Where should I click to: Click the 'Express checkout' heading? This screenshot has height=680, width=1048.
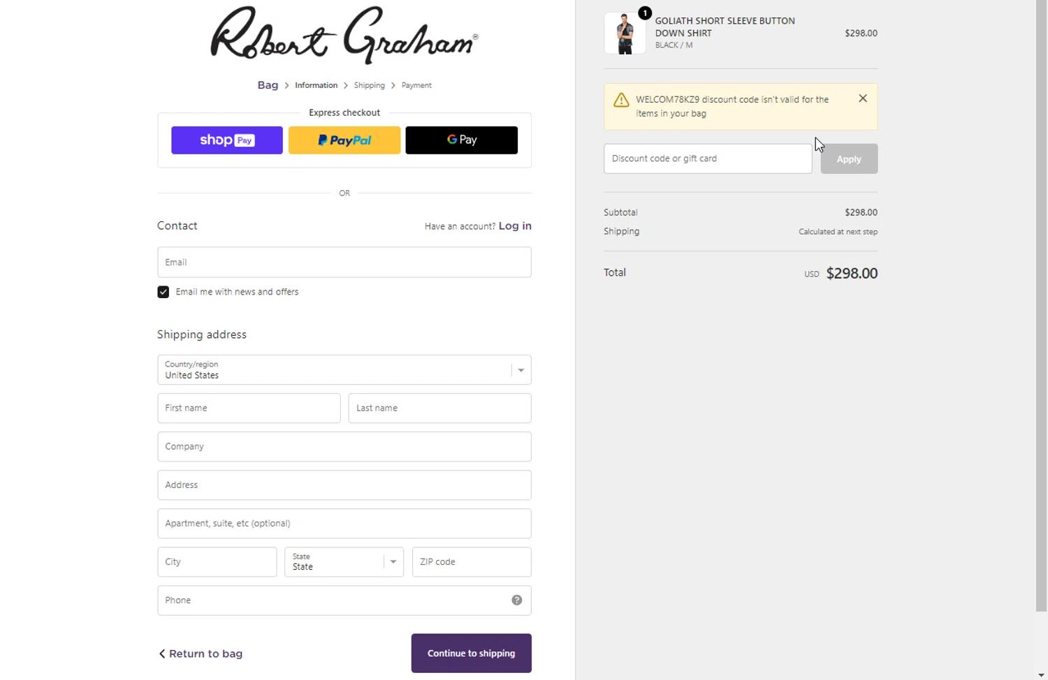pyautogui.click(x=344, y=112)
